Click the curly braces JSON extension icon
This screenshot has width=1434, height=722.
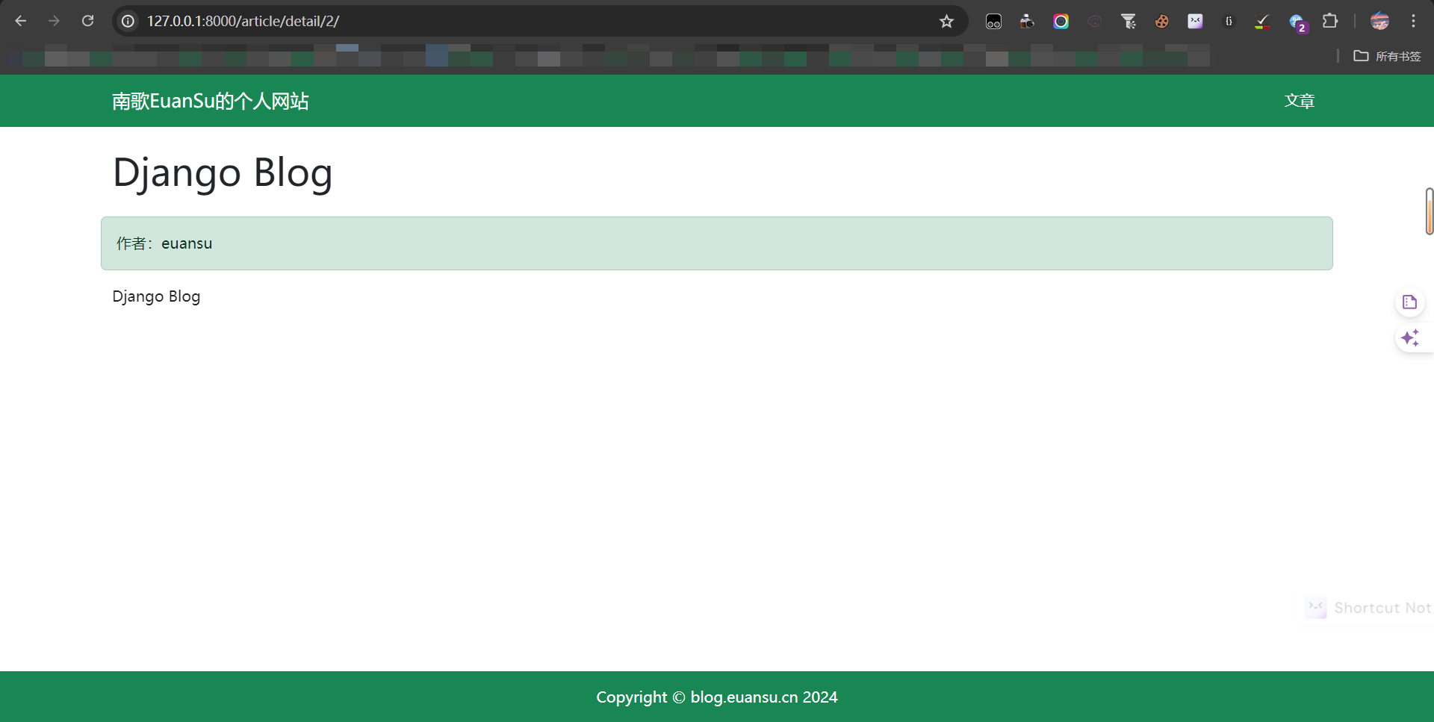(1229, 22)
